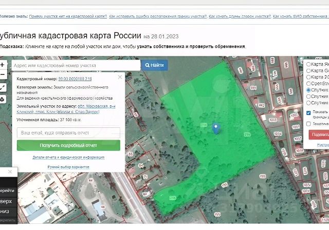The image size is (329, 230).
Task: Tick the unchecked checkbox below Показать границы
Action: 308,124
